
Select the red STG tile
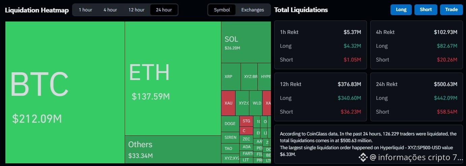[246, 121]
